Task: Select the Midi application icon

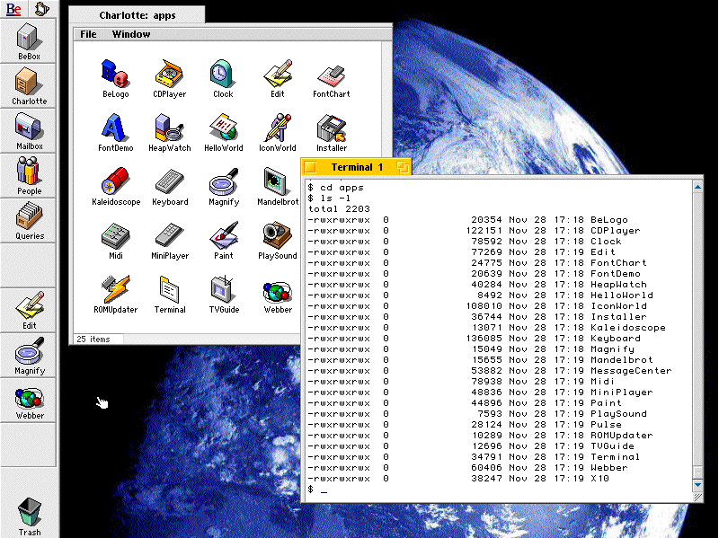Action: 115,236
